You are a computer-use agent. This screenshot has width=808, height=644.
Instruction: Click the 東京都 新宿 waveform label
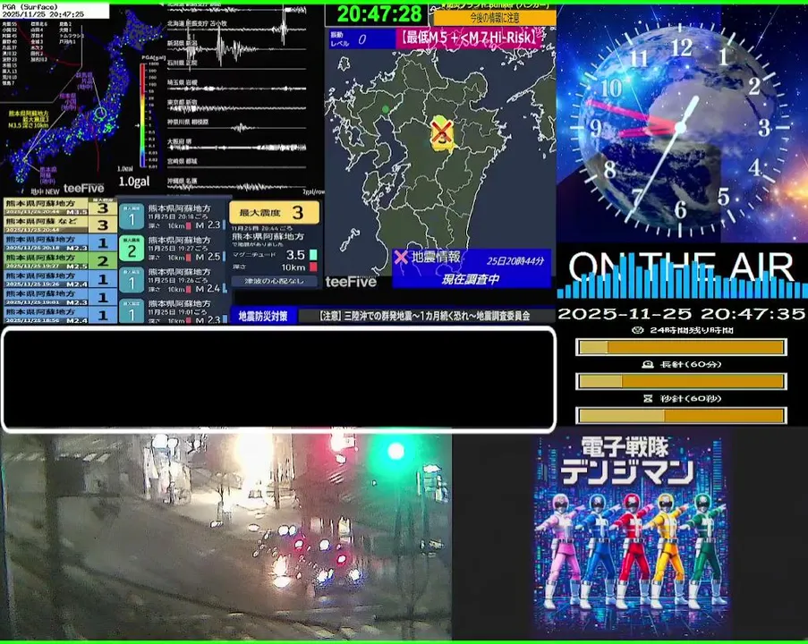click(182, 103)
